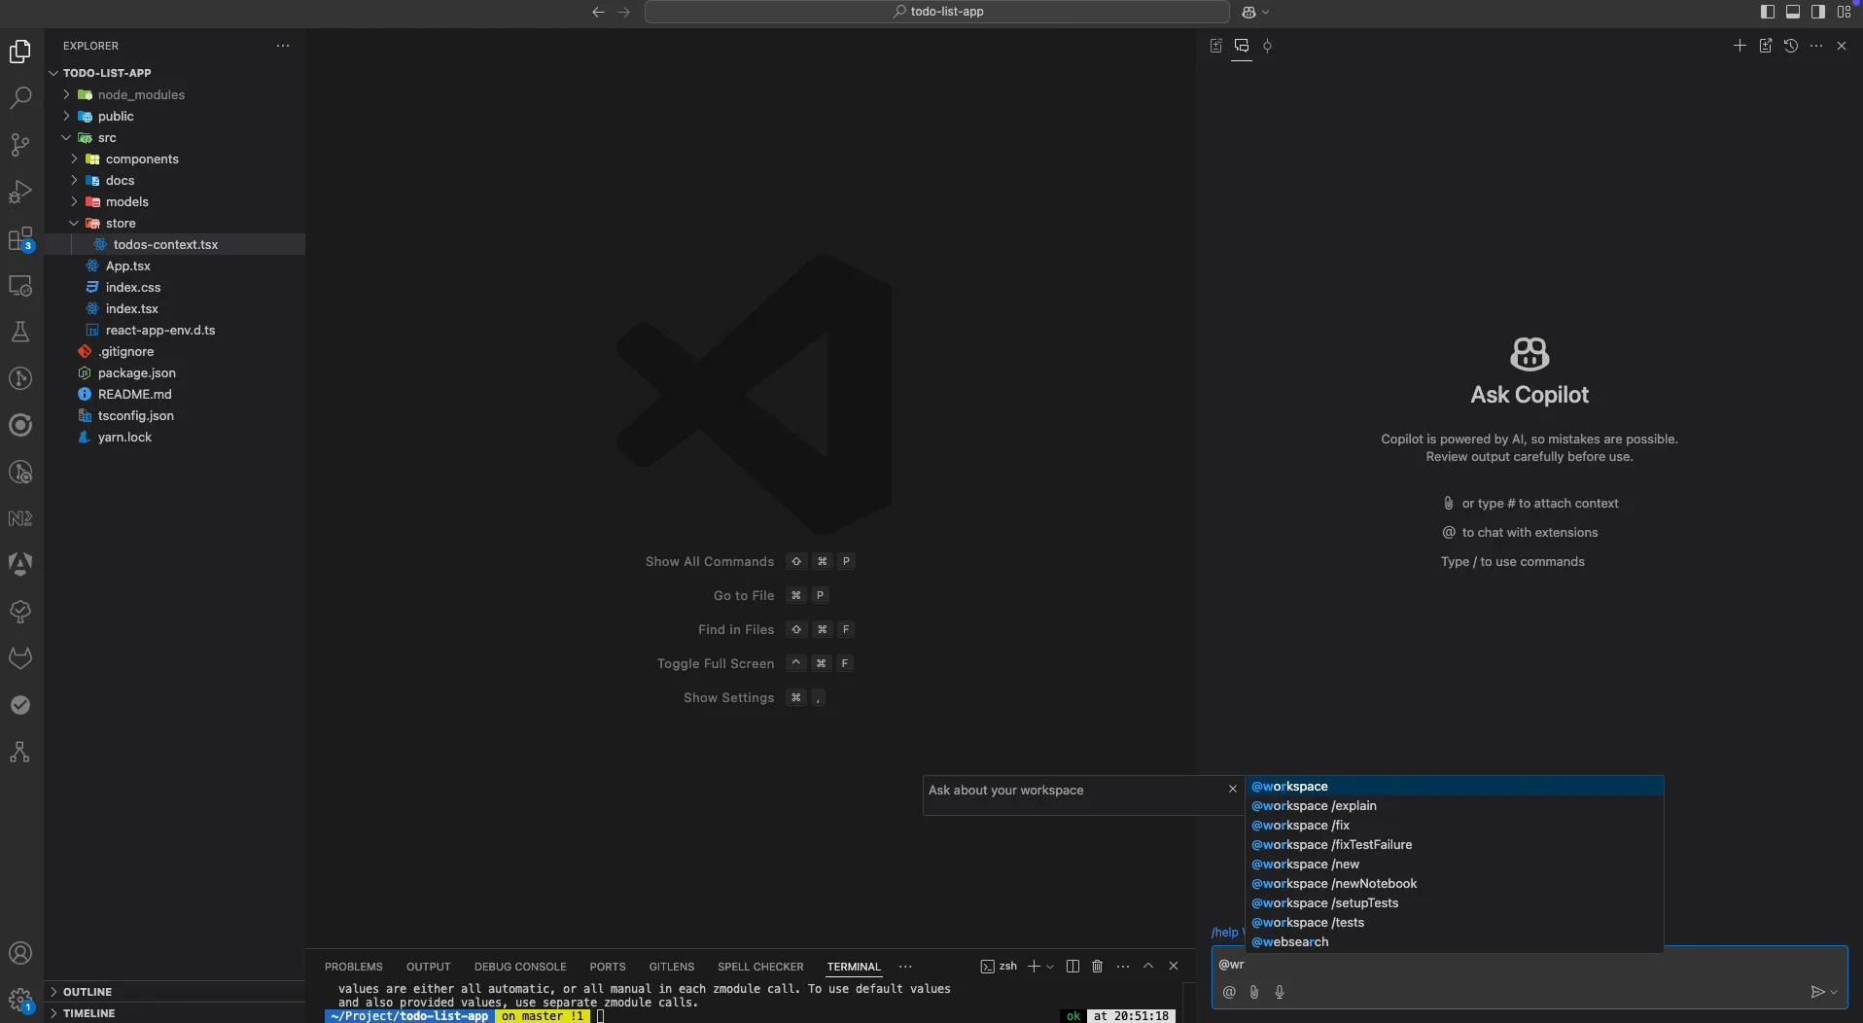Attach context with the paperclip icon

(x=1254, y=992)
